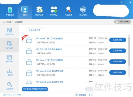Click version text VER[11.5.44.1230]
This screenshot has width=133, height=97.
click(14, 95)
